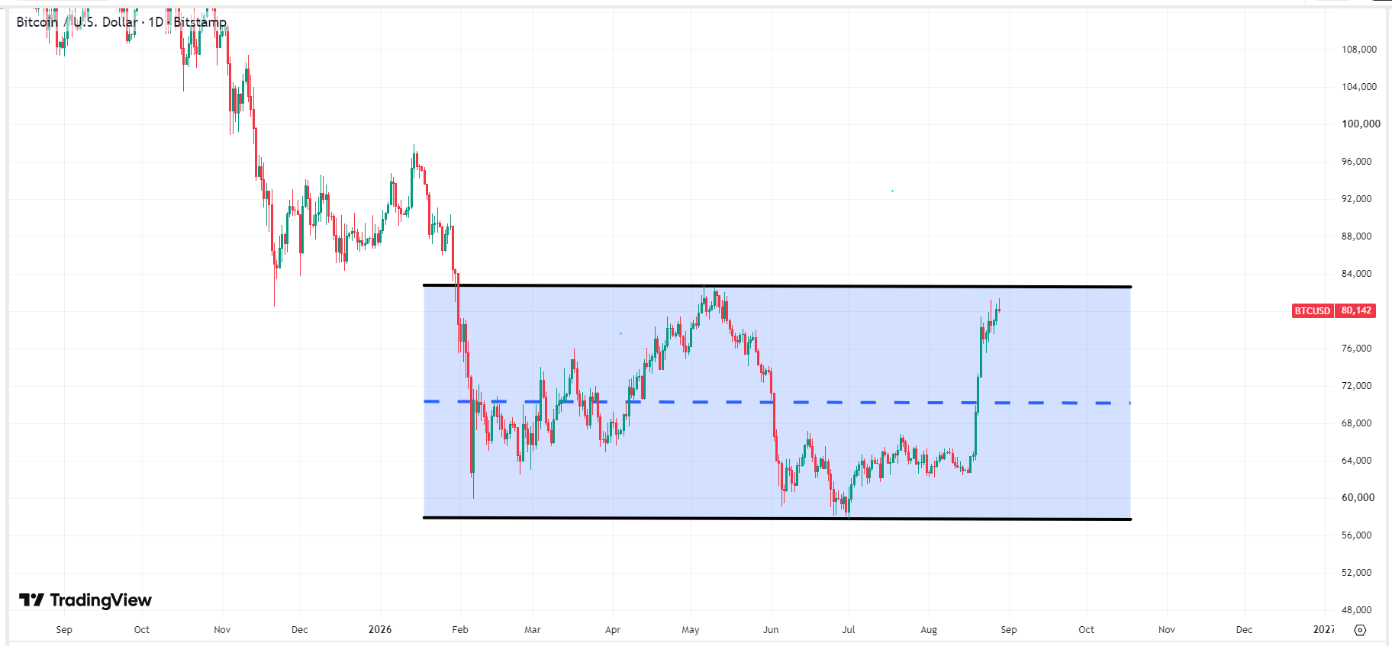1392x646 pixels.
Task: Open chart settings gear icon
Action: coord(1360,630)
